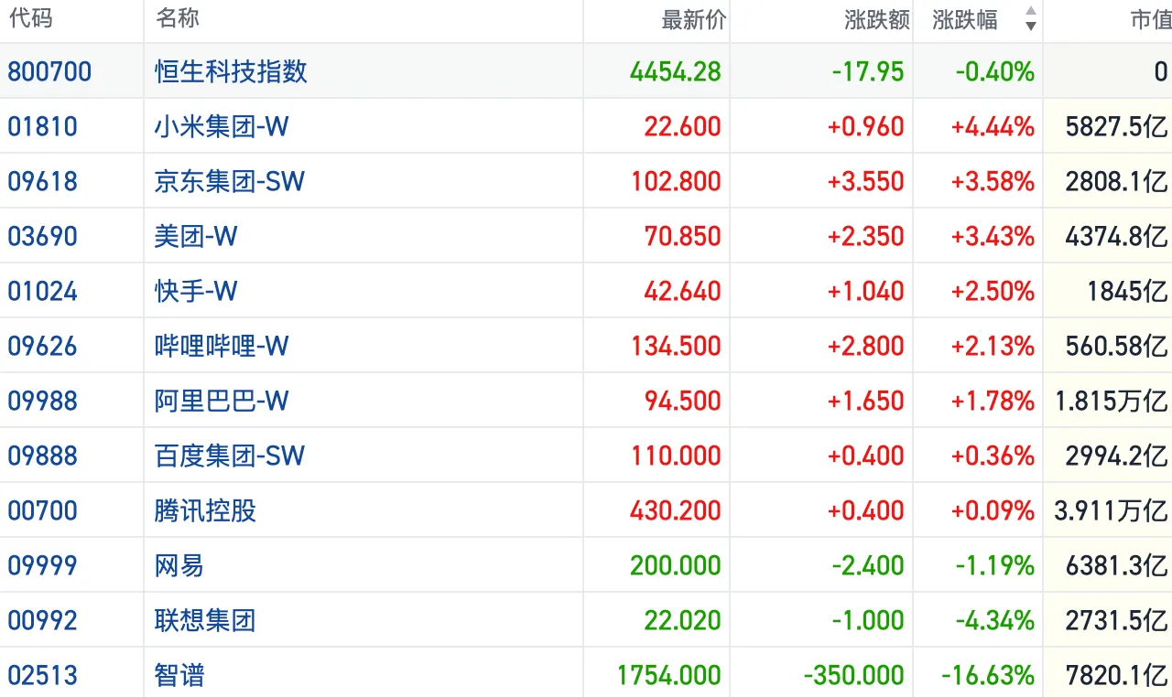Select stock code 09888
The height and width of the screenshot is (697, 1172).
(43, 456)
